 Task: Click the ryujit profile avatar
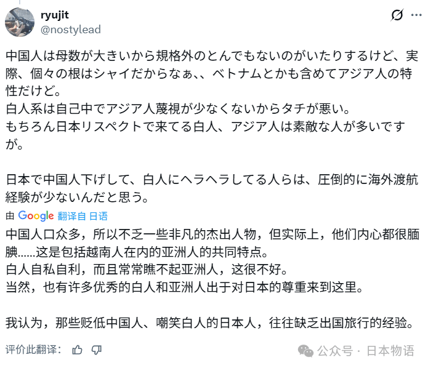click(x=20, y=23)
